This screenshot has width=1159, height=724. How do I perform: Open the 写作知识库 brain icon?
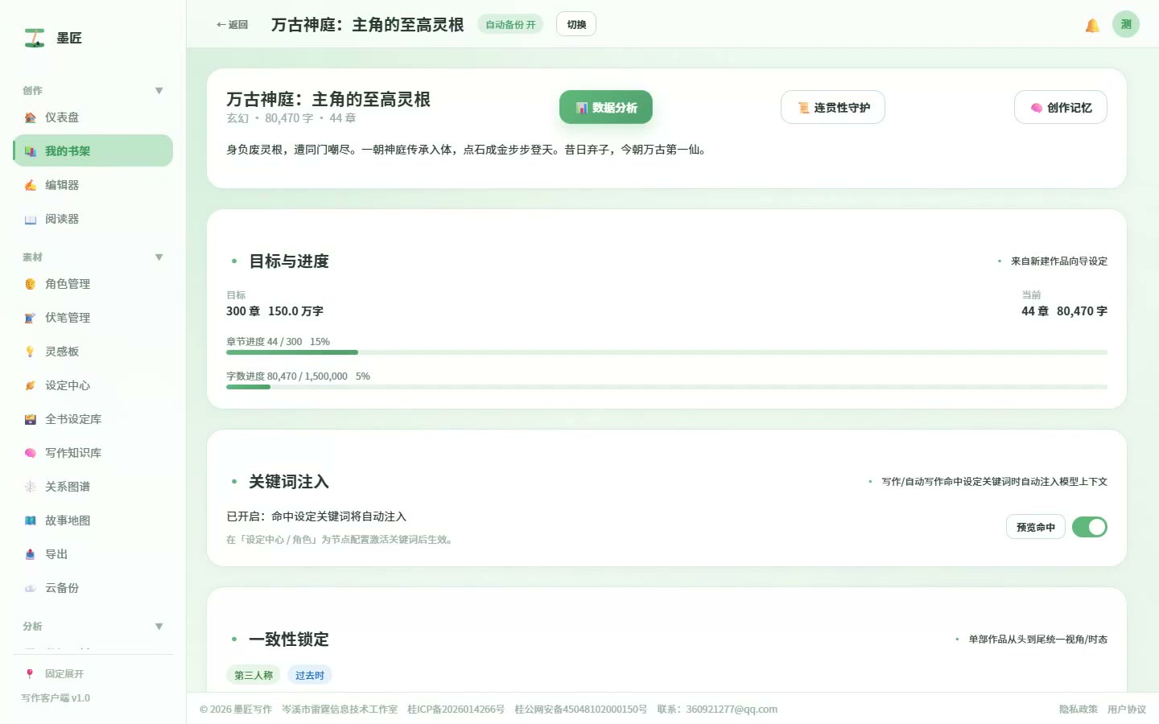pos(30,453)
